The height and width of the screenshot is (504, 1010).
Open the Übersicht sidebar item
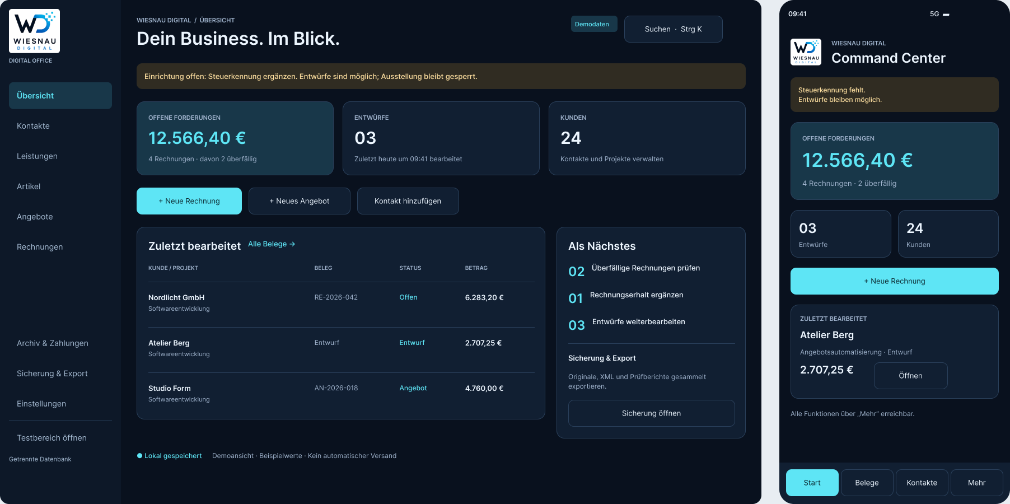tap(60, 96)
